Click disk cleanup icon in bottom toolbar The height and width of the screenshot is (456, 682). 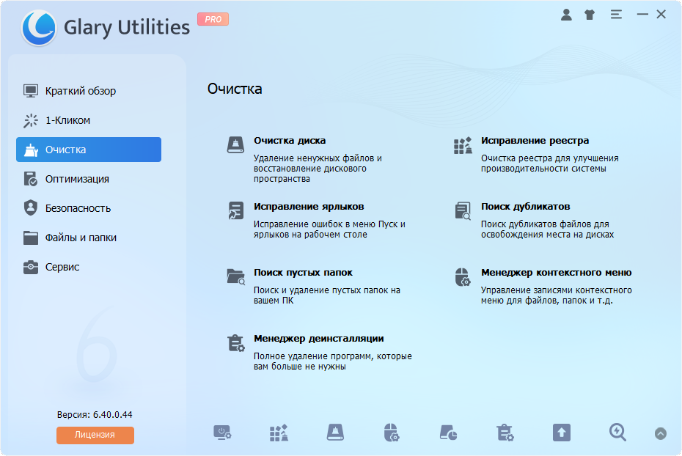point(335,433)
